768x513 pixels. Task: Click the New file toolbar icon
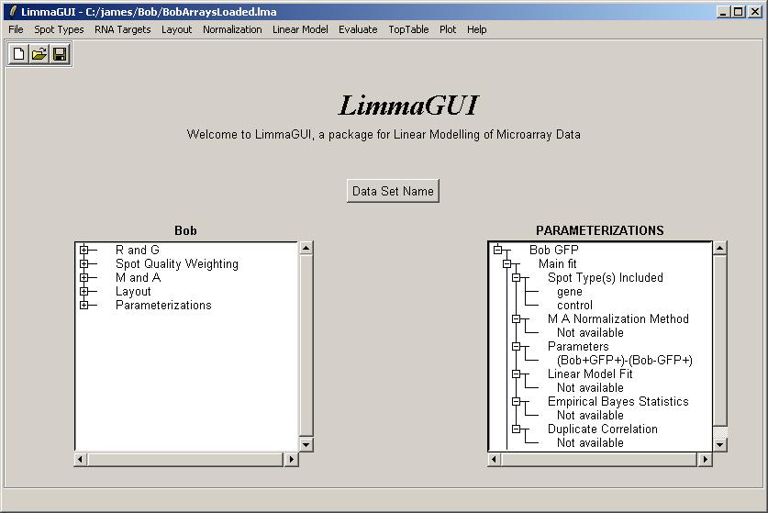pos(18,54)
